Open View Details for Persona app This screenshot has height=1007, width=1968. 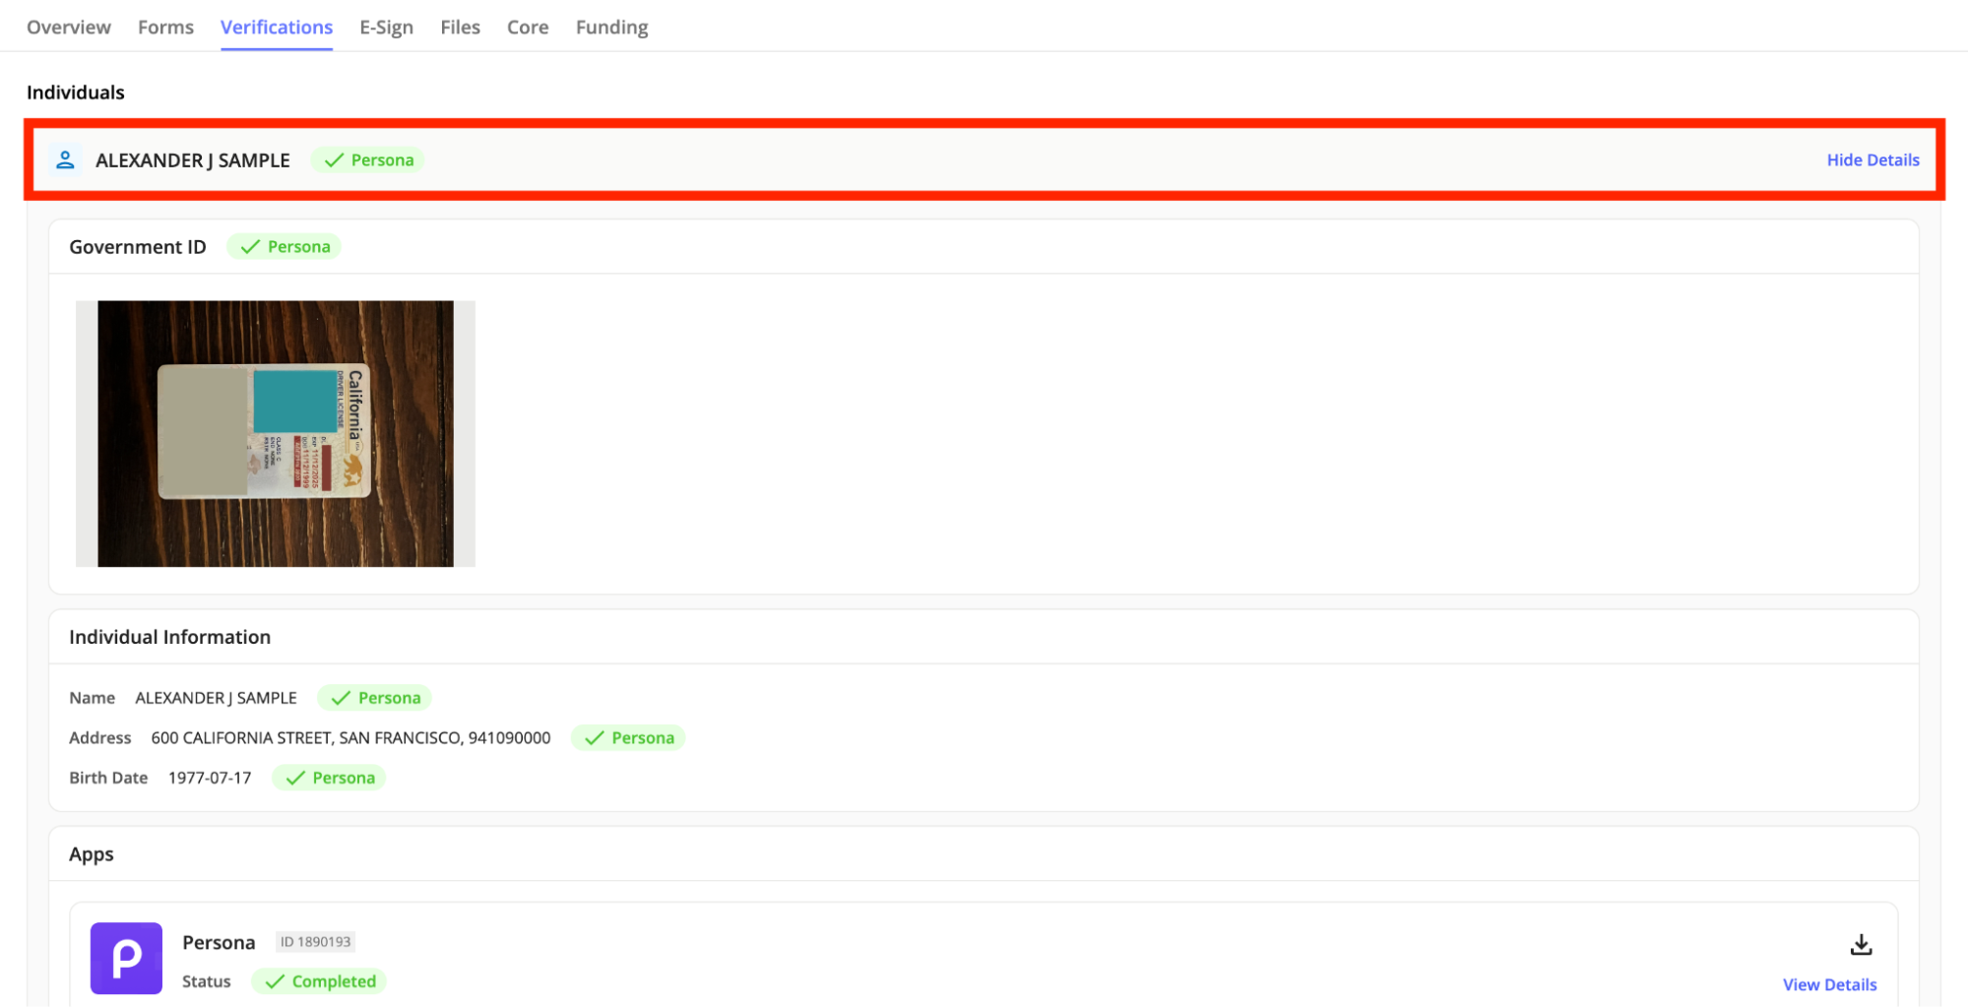coord(1829,984)
